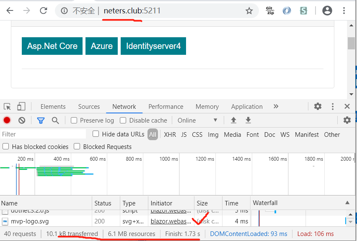
Task: Filter requests by Other
Action: coord(332,135)
